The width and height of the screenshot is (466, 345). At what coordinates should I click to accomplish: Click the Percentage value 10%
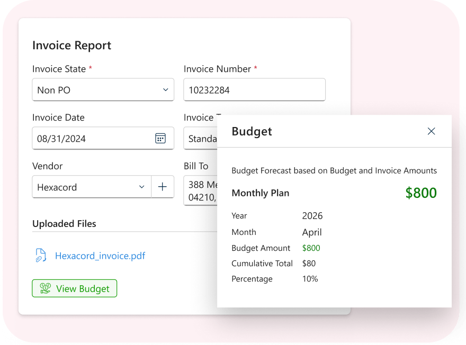(310, 279)
